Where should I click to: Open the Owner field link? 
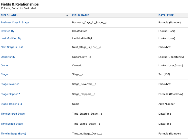[x=5, y=65]
